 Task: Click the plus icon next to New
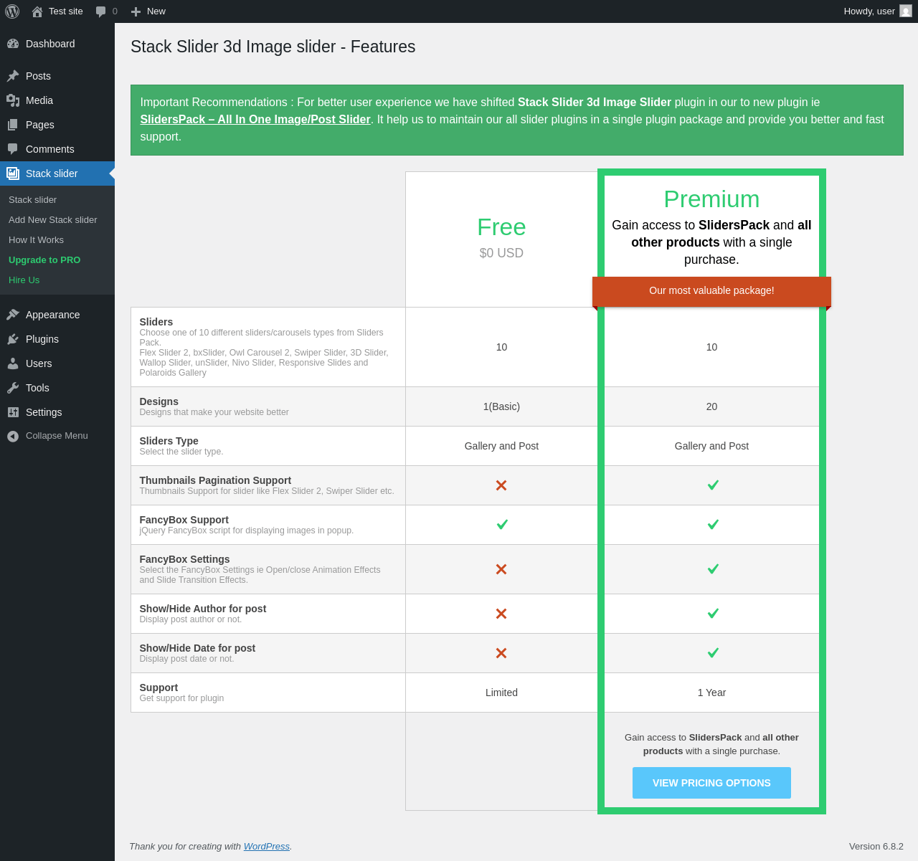pos(136,11)
